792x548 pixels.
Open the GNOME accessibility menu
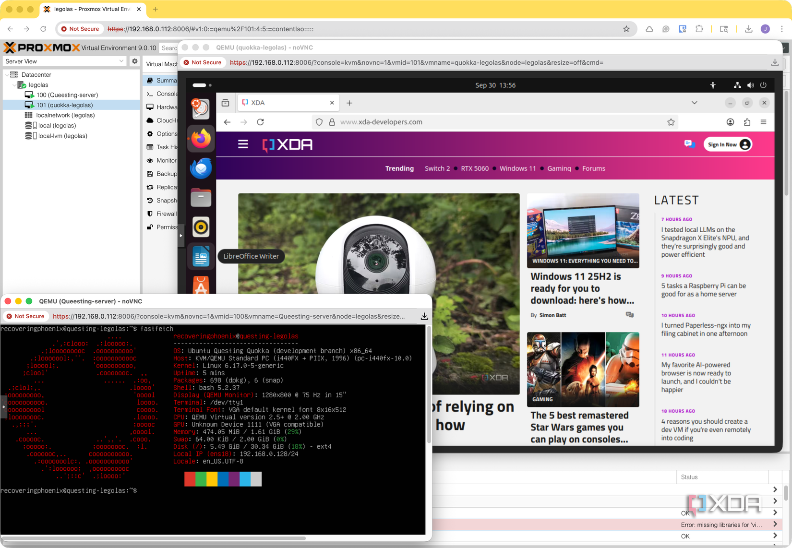(x=713, y=85)
